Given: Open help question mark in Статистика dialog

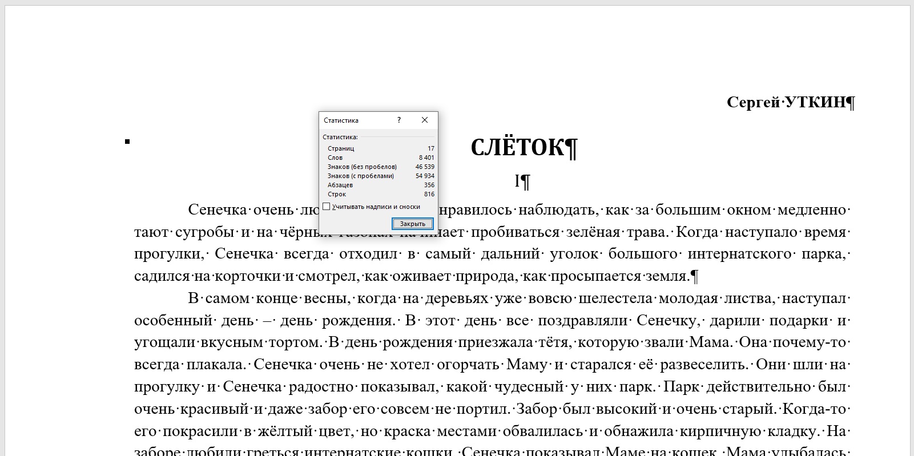Looking at the screenshot, I should click(x=398, y=120).
